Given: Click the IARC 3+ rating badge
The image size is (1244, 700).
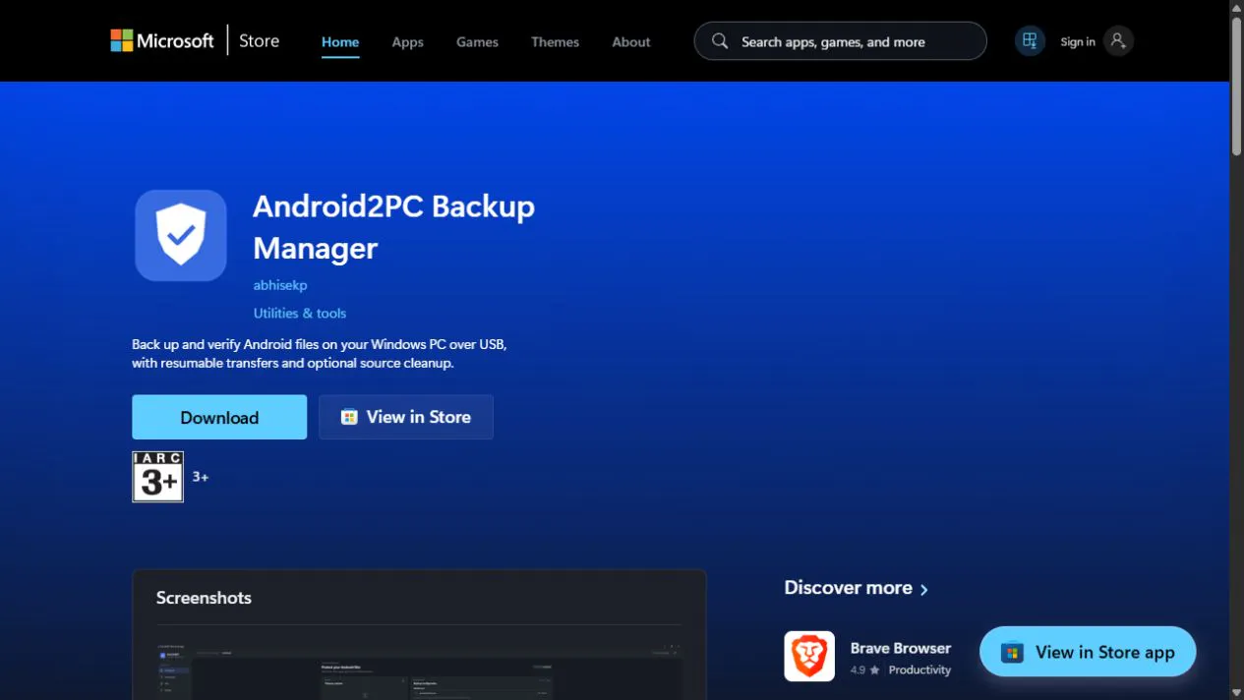Looking at the screenshot, I should [x=157, y=477].
